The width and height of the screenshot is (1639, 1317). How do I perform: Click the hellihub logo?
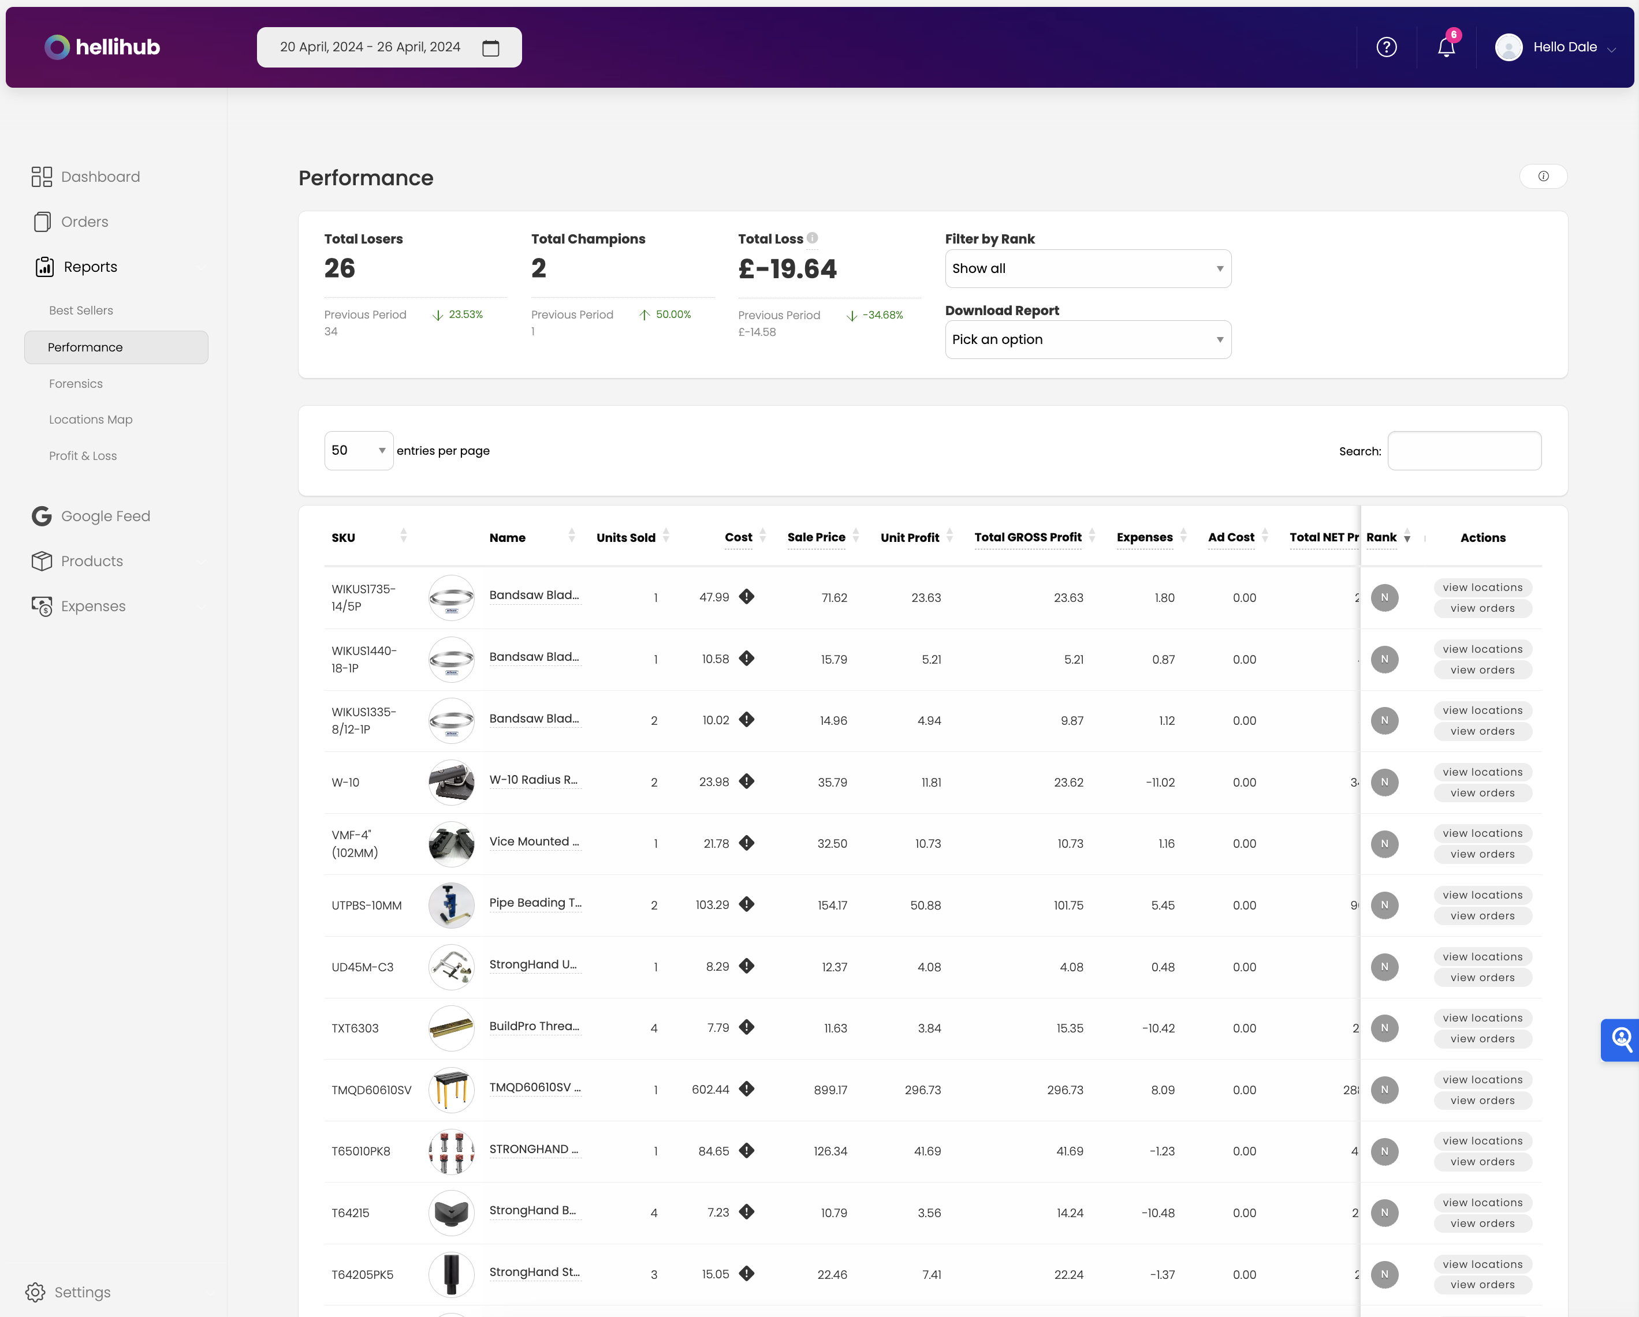click(x=102, y=47)
